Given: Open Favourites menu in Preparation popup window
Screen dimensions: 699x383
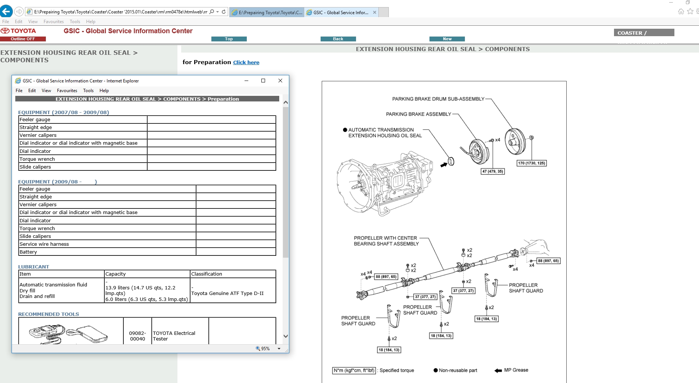Looking at the screenshot, I should coord(67,91).
